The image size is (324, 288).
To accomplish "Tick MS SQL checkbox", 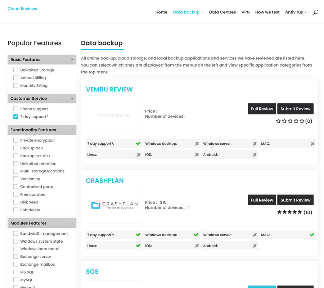I will click(15, 272).
